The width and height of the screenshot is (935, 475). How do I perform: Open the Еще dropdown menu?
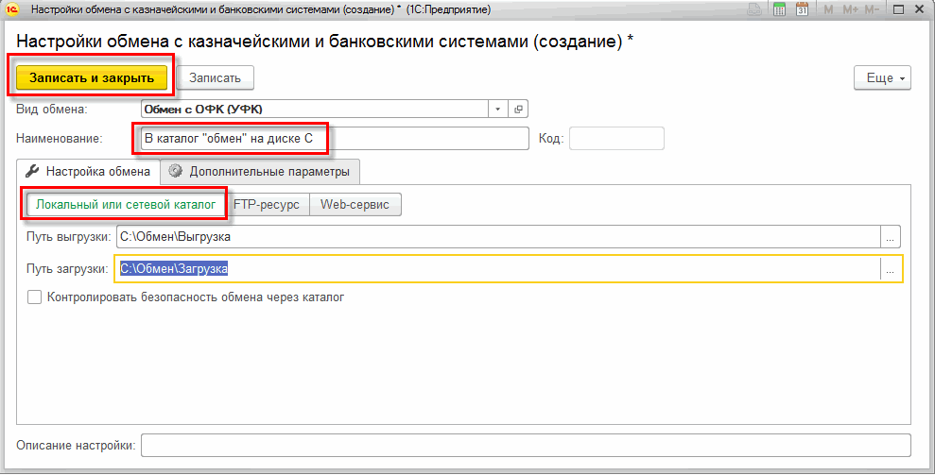pyautogui.click(x=882, y=78)
